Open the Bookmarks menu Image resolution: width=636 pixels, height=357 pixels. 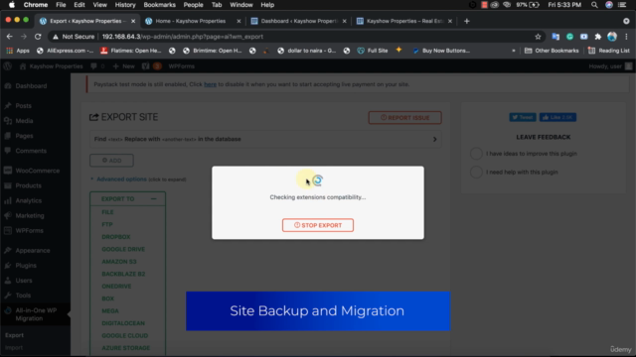159,5
